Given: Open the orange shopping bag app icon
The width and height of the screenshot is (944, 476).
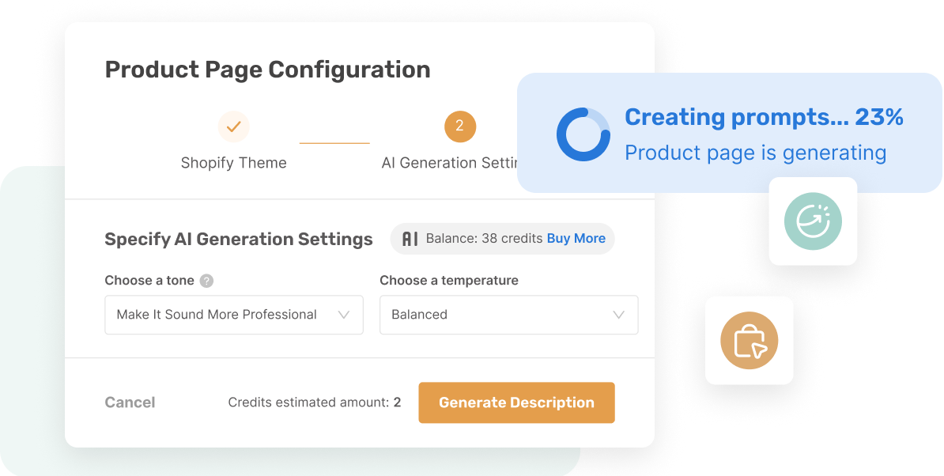Looking at the screenshot, I should (749, 340).
